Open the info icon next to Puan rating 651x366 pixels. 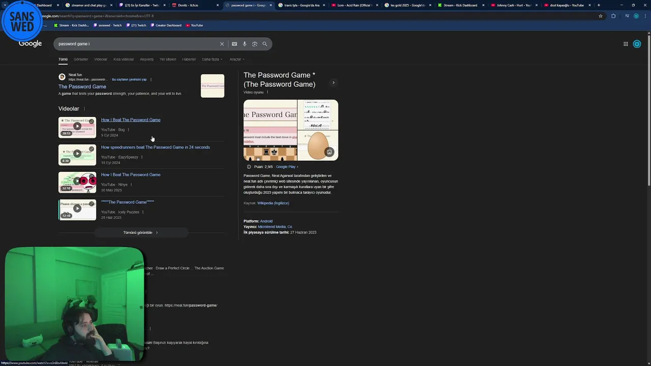[249, 167]
